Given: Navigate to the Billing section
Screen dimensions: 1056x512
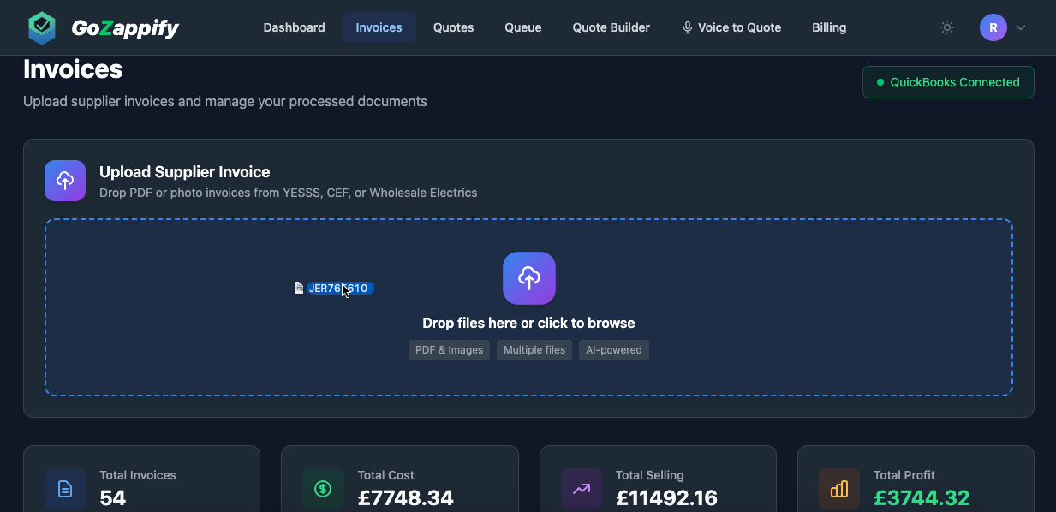Looking at the screenshot, I should tap(828, 27).
